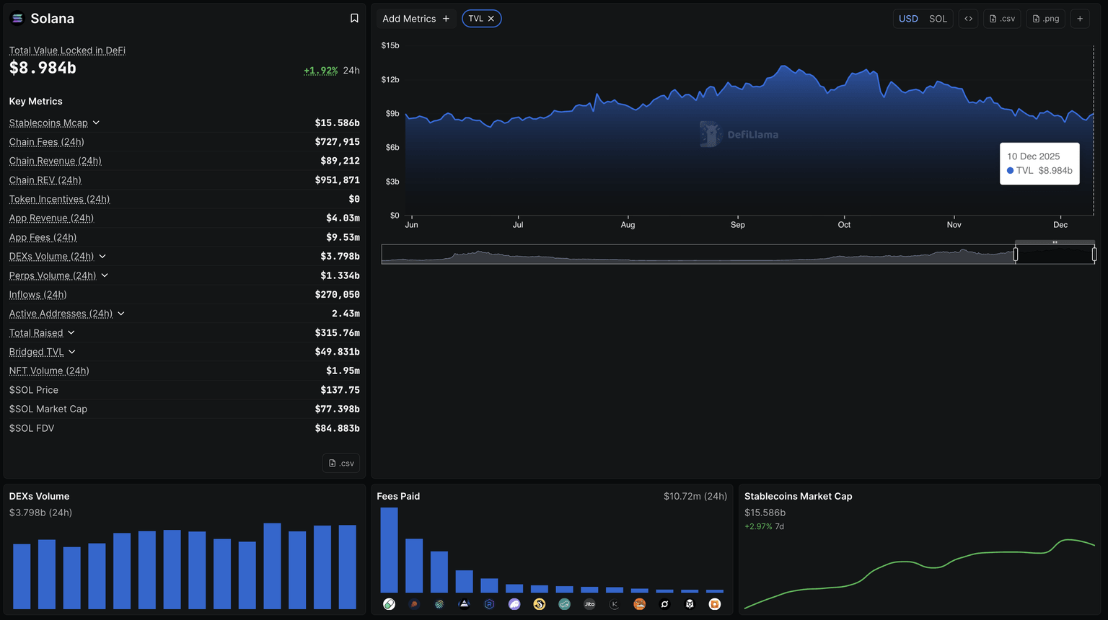Image resolution: width=1108 pixels, height=620 pixels.
Task: Select the Raydium protocol icon
Action: pyautogui.click(x=489, y=604)
